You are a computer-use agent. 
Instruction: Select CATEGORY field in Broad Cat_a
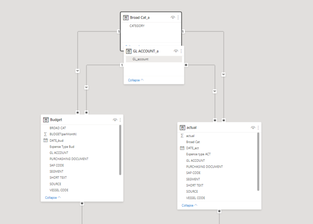(137, 26)
